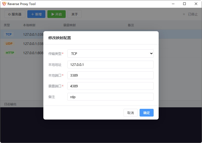Viewport: 202px width, 143px height.
Task: Select the 127.0.0.1:808 mapping text
Action: tap(33, 53)
